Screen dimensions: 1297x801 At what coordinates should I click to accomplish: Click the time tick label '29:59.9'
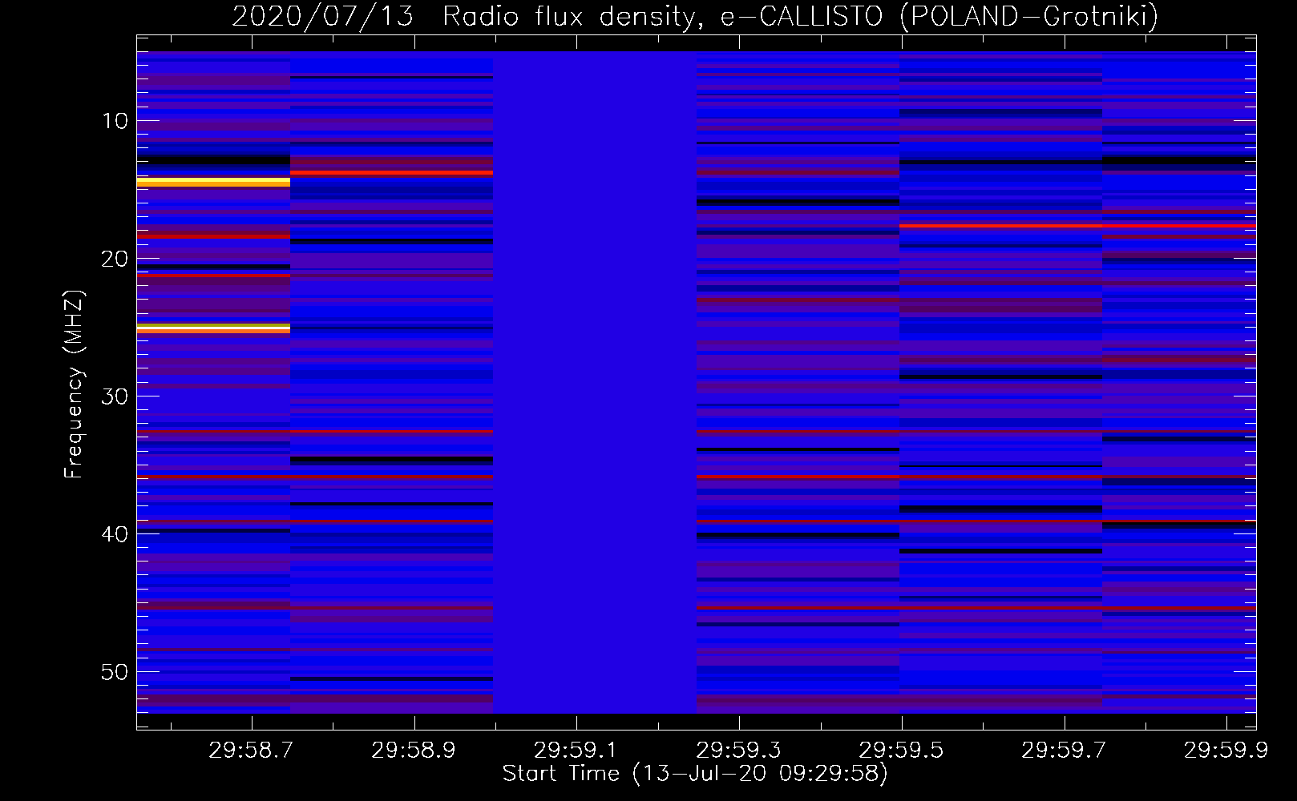1226,750
